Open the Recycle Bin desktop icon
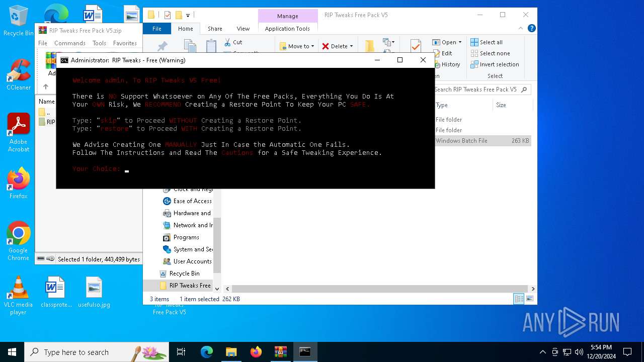The image size is (644, 362). (x=19, y=21)
